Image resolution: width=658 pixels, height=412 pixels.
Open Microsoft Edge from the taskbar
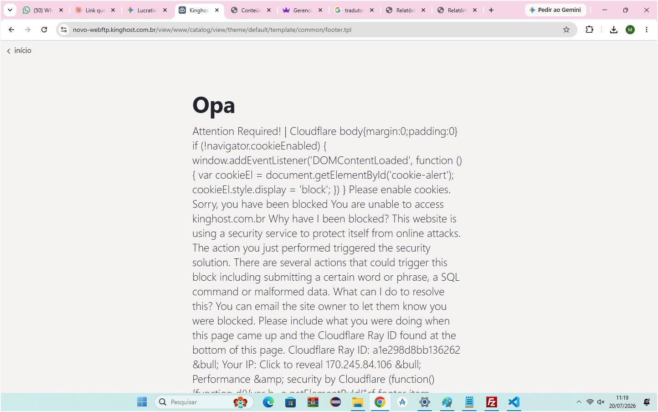(268, 402)
